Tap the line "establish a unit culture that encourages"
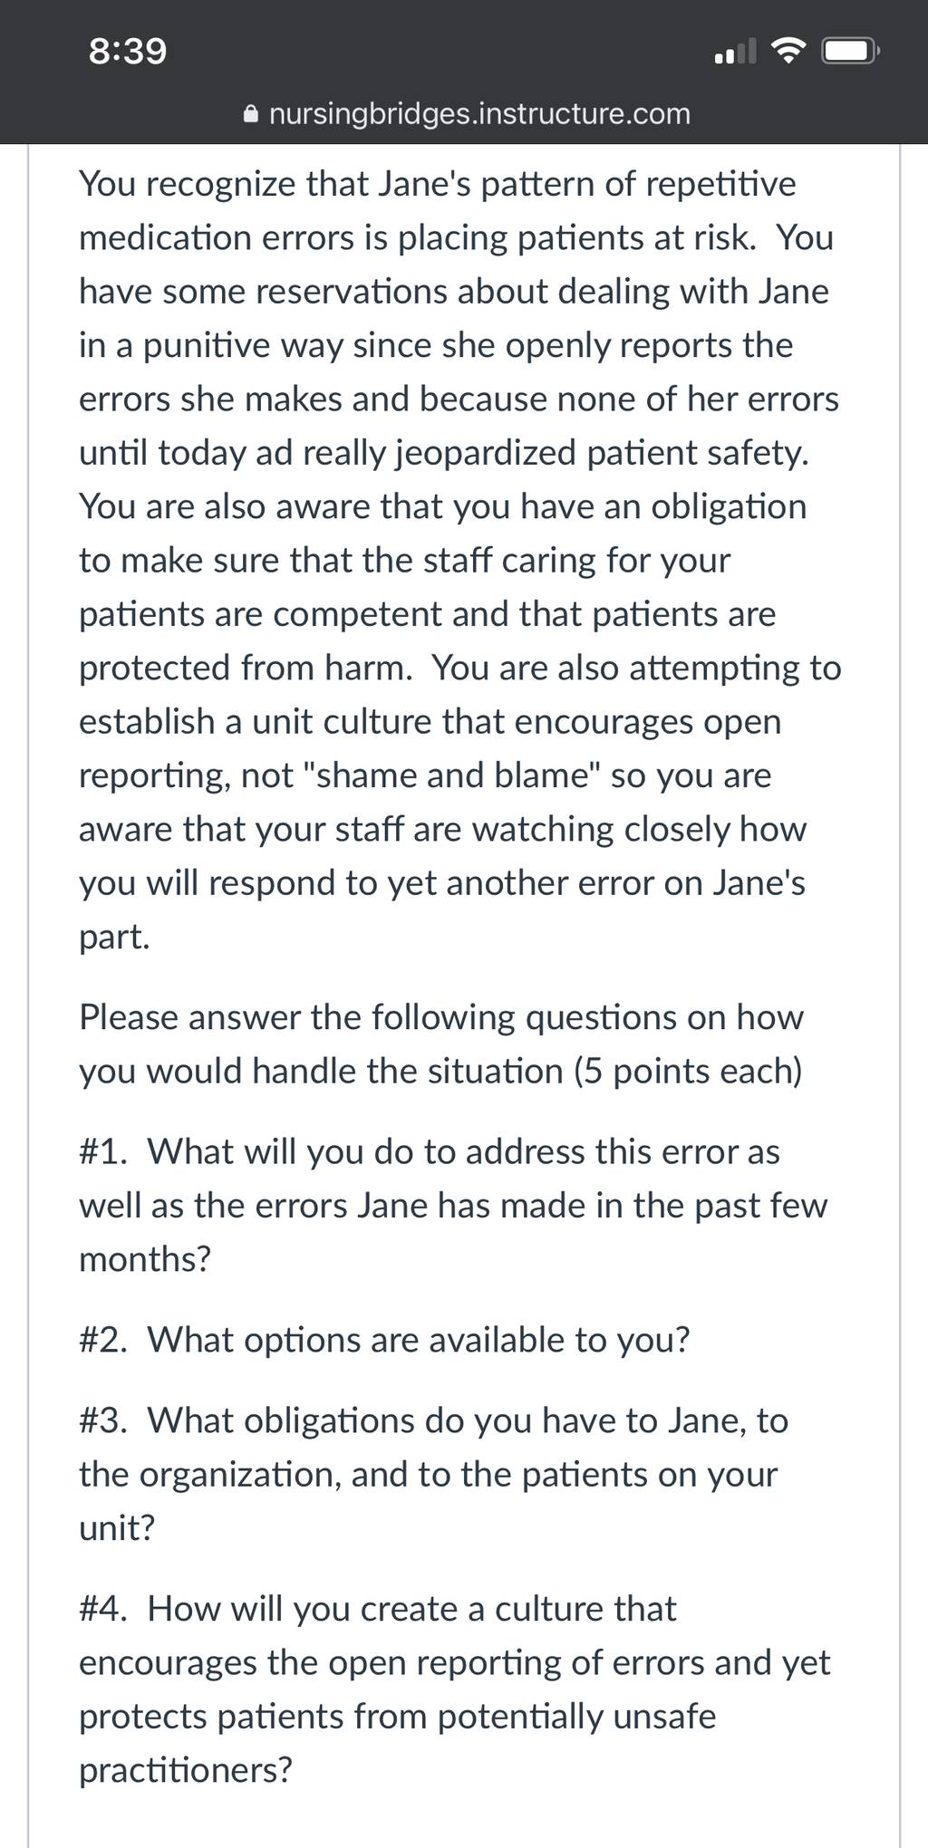The image size is (928, 1848). coord(430,722)
